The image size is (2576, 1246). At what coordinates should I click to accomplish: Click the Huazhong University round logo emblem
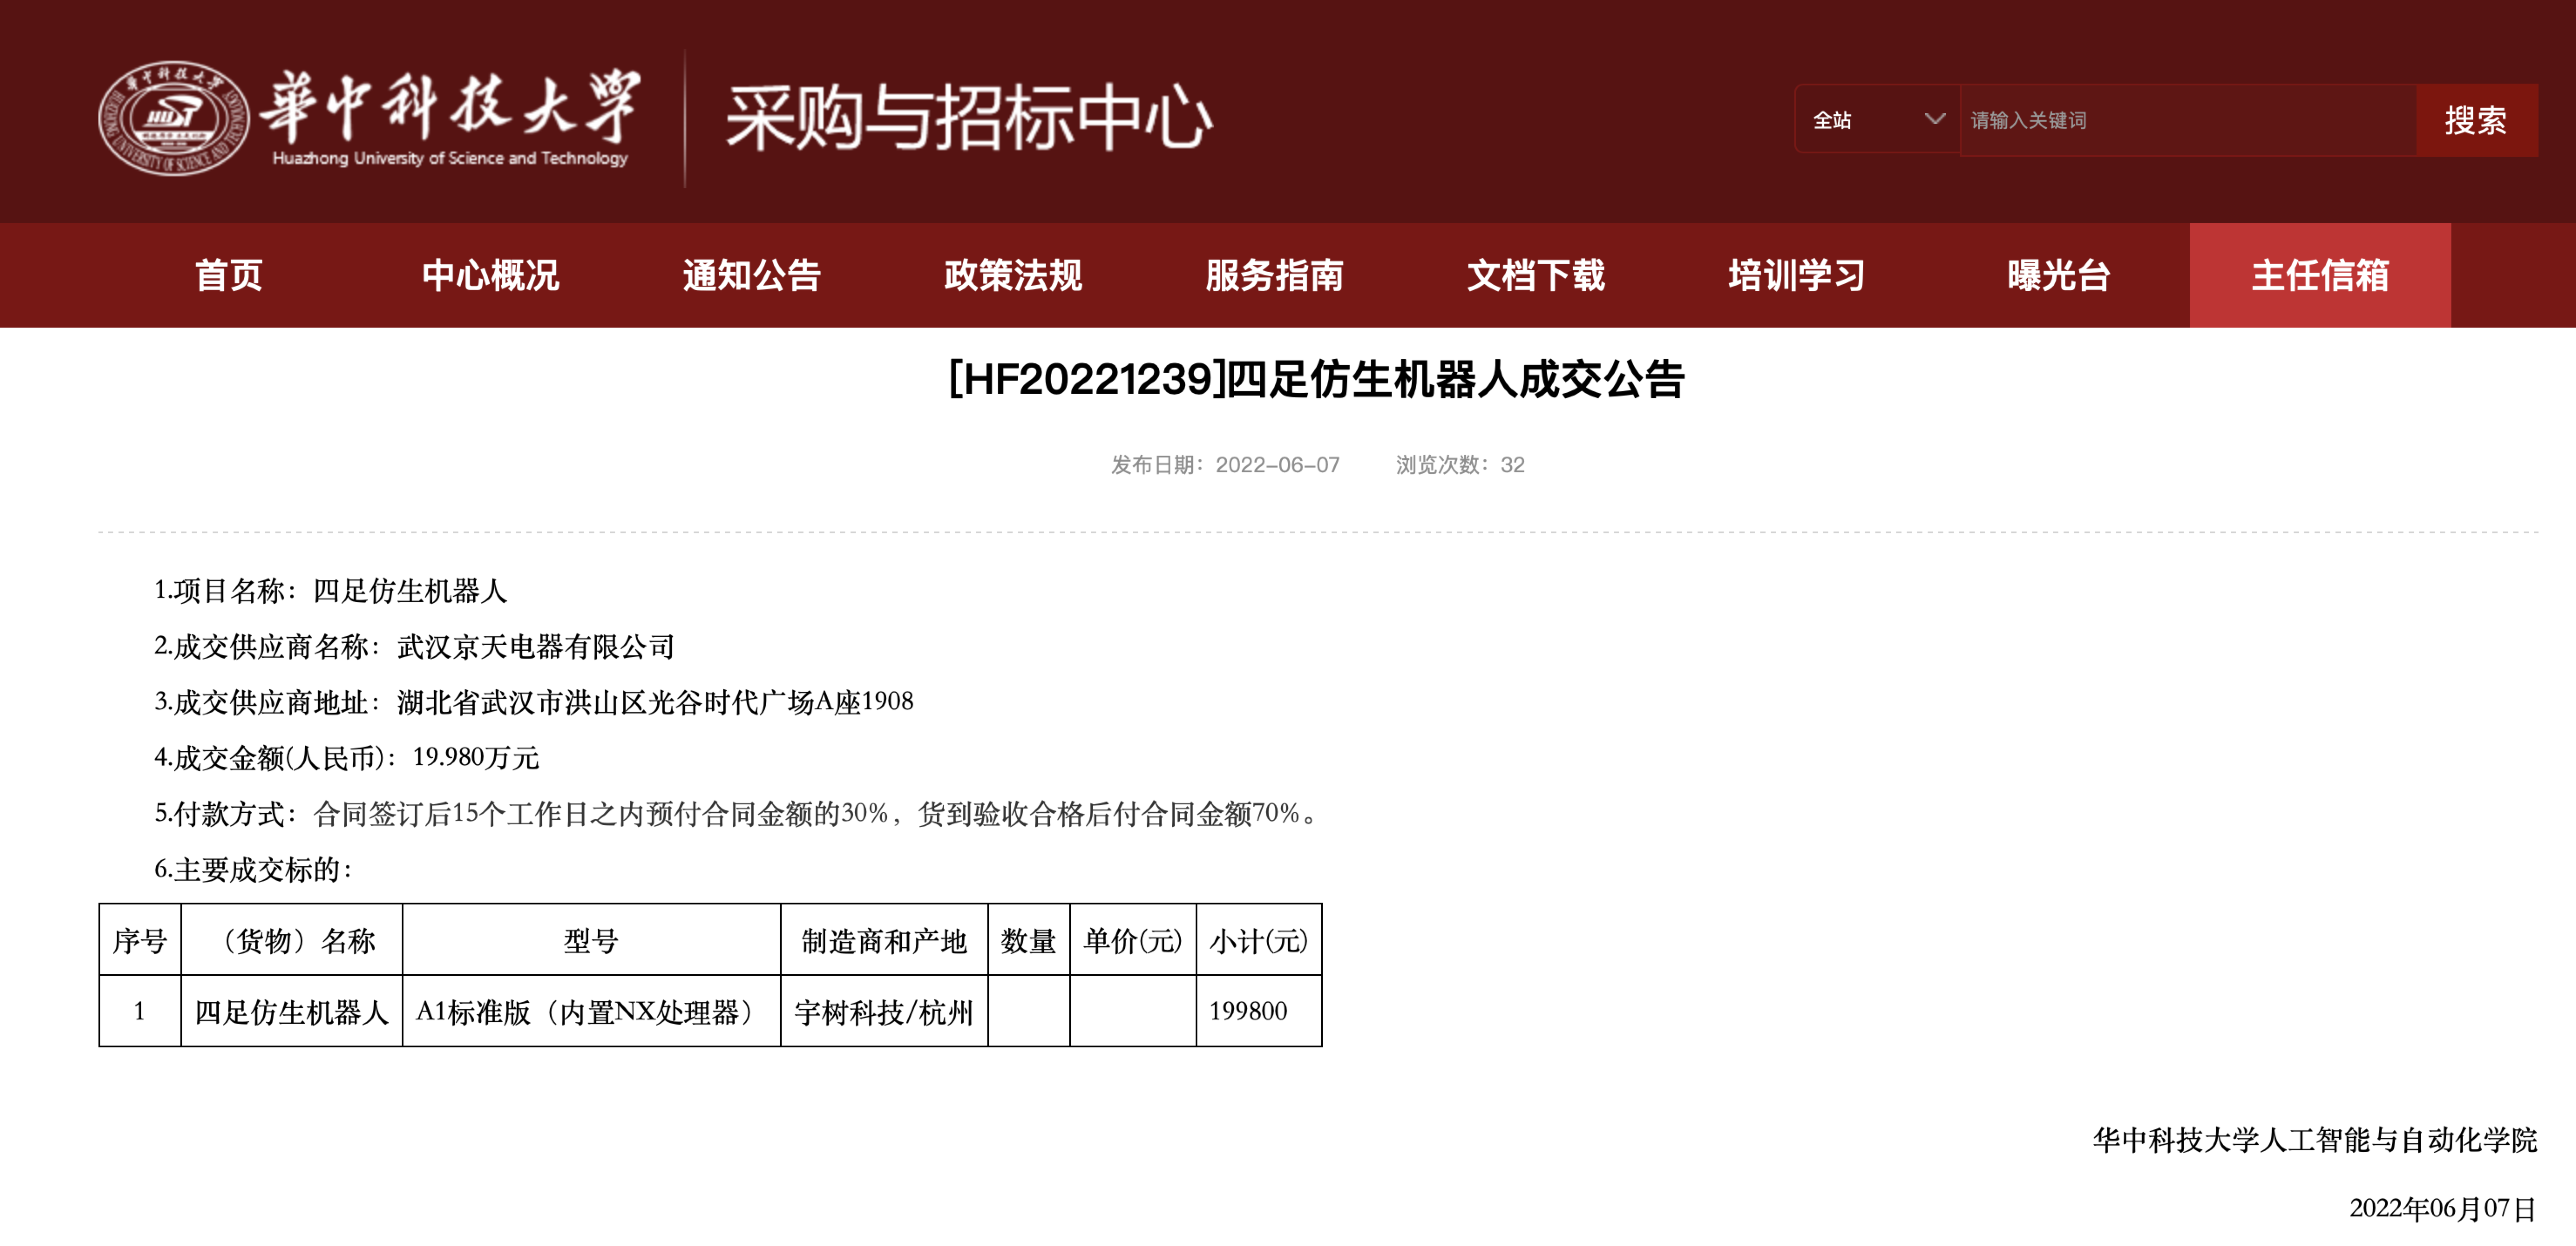174,118
